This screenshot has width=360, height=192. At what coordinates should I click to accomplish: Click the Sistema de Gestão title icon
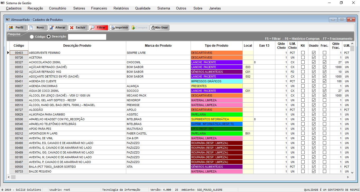pyautogui.click(x=3, y=3)
